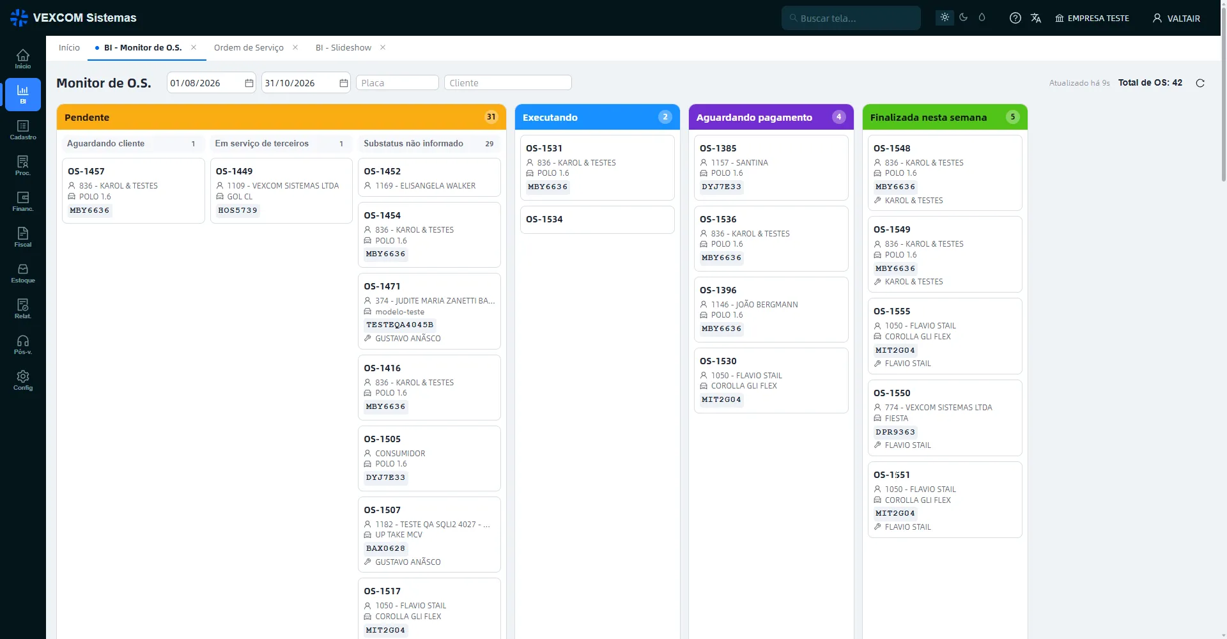The image size is (1227, 639).
Task: Select the BI - Monitor de O.S. tab
Action: coord(143,48)
